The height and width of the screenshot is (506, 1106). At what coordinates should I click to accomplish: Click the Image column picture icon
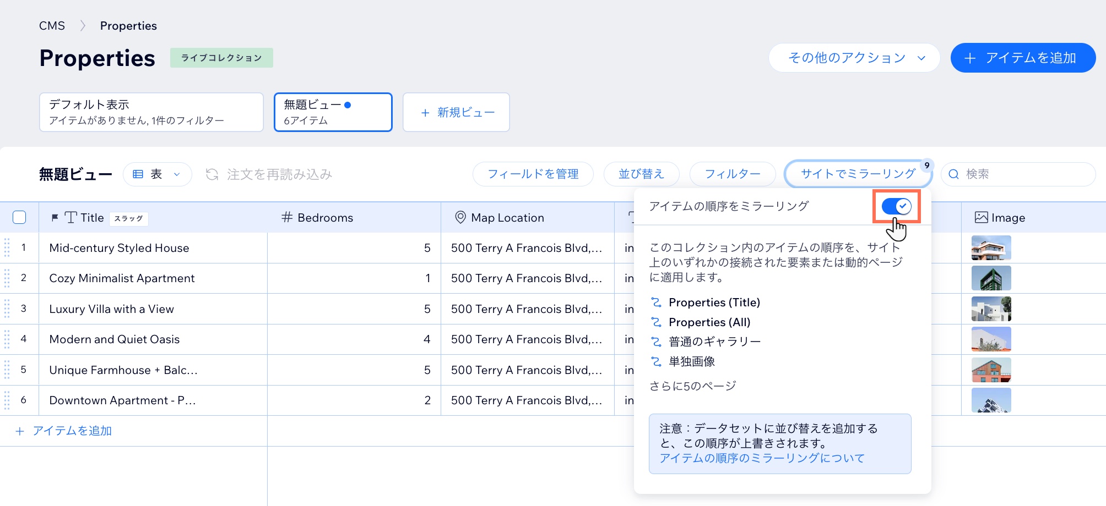(981, 218)
